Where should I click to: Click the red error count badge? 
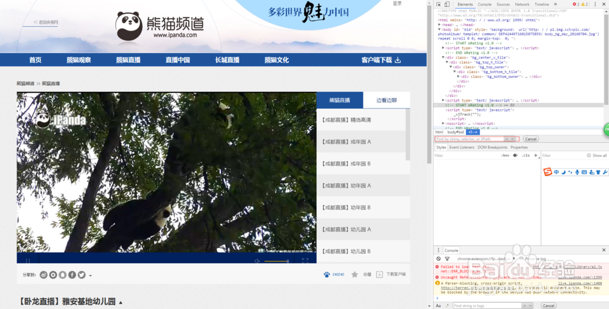[x=576, y=4]
